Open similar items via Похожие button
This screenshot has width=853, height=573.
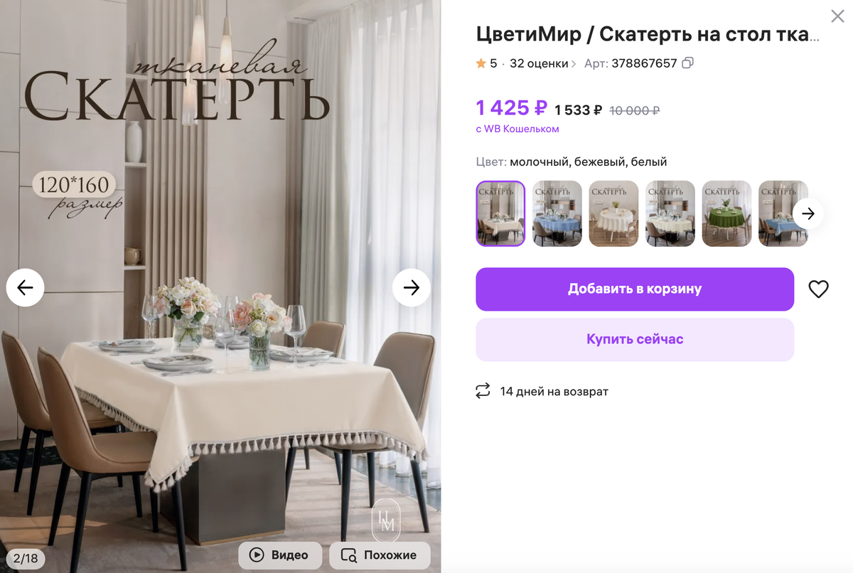(380, 555)
